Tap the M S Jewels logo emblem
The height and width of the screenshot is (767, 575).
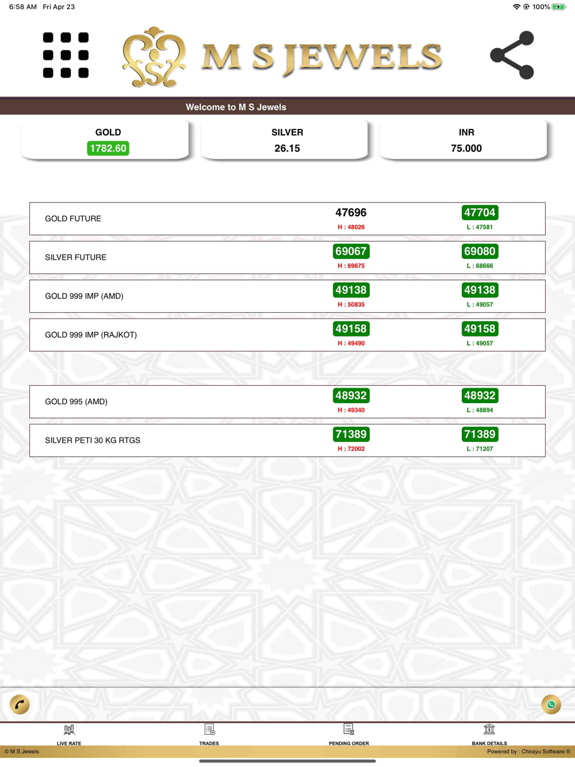click(154, 57)
